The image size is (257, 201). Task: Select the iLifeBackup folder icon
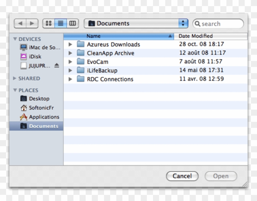point(81,70)
